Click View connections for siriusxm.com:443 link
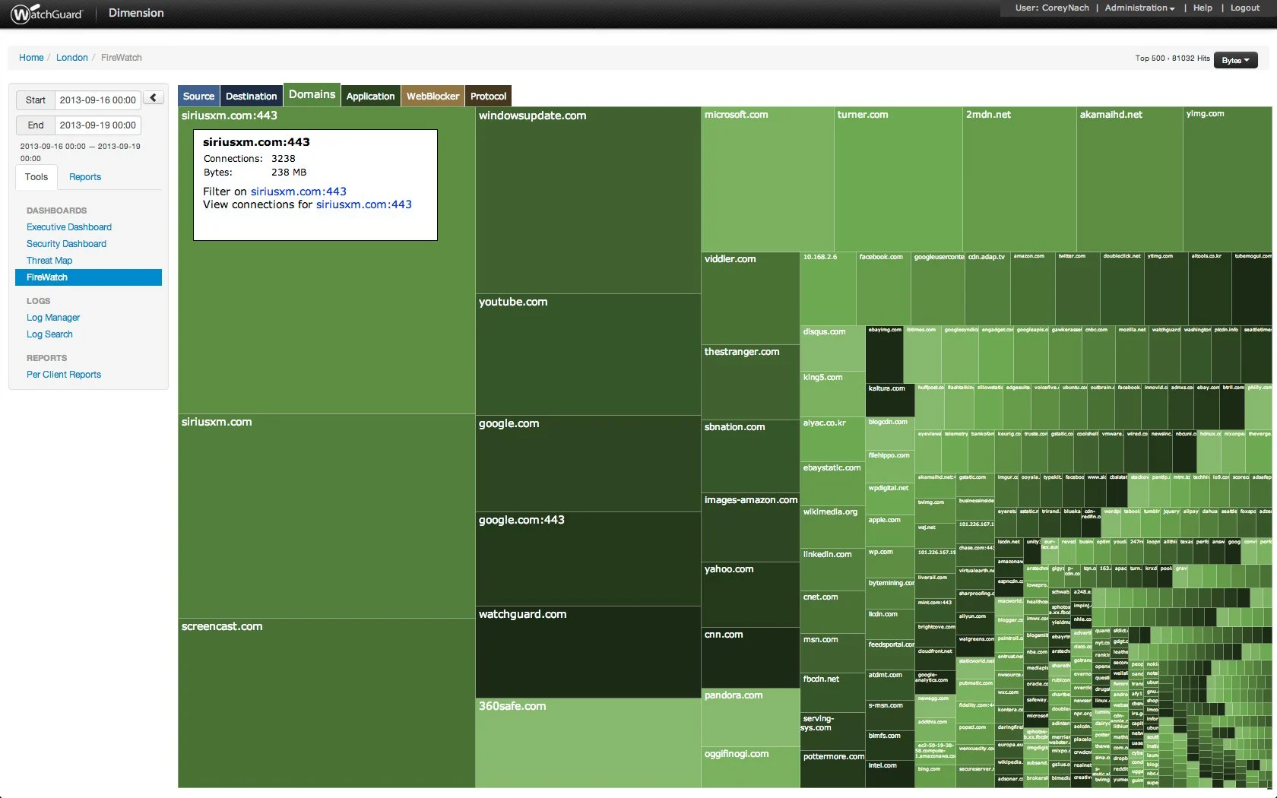 [x=363, y=204]
